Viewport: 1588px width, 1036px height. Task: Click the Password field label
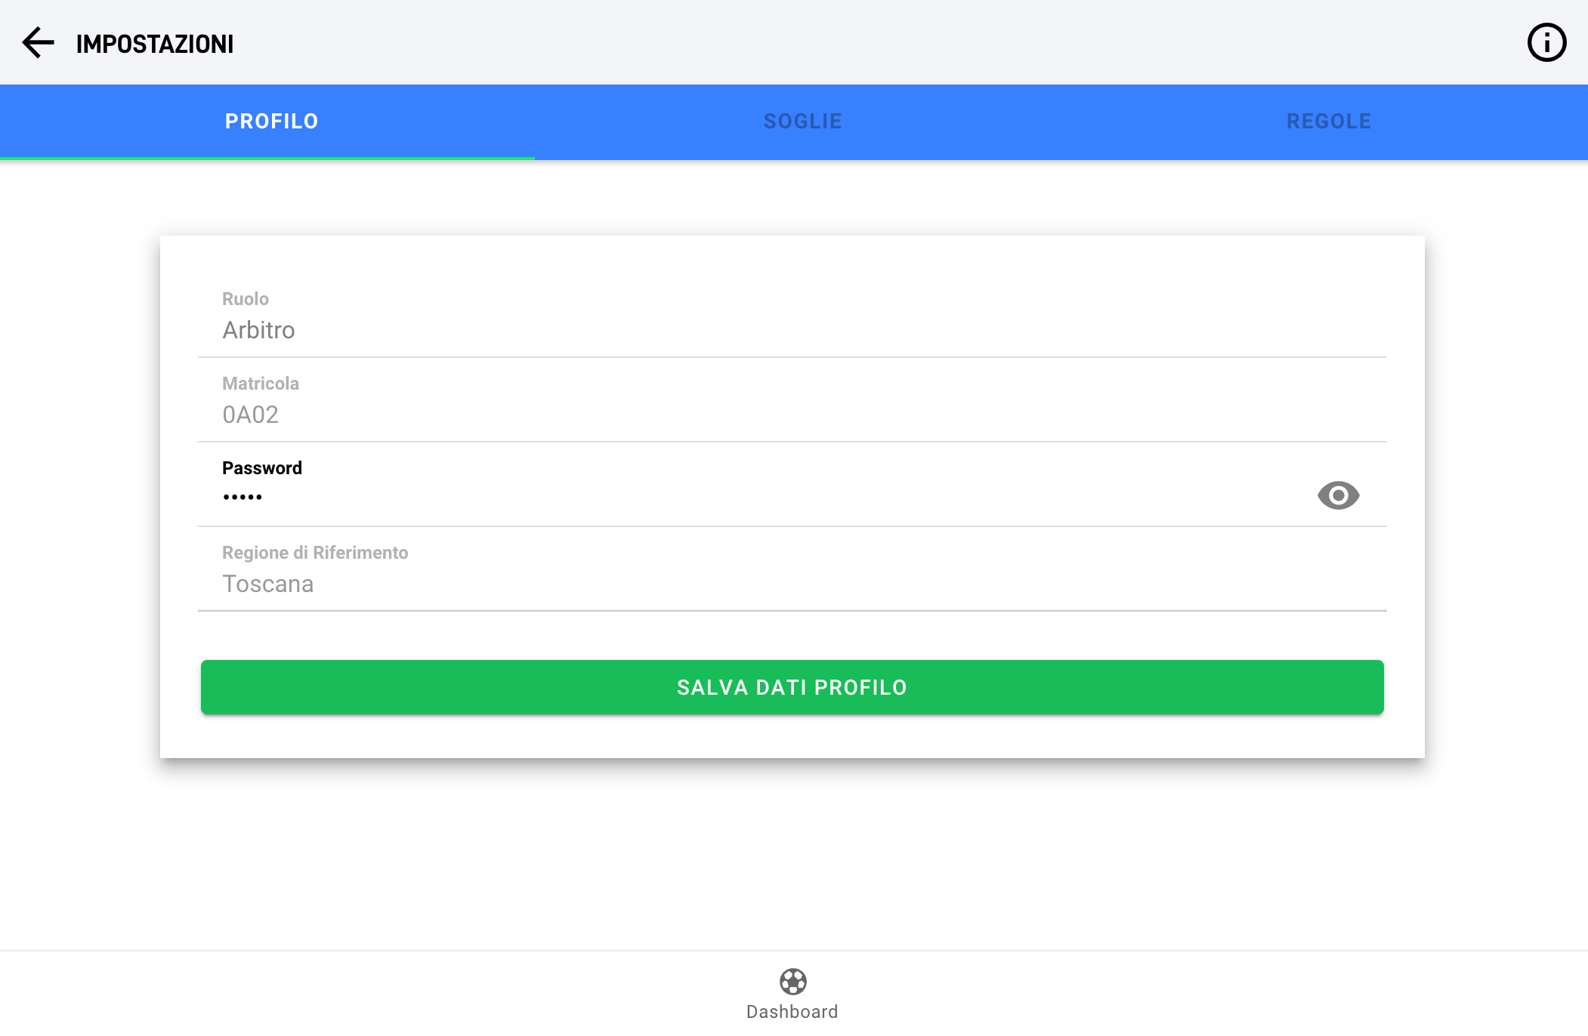261,468
